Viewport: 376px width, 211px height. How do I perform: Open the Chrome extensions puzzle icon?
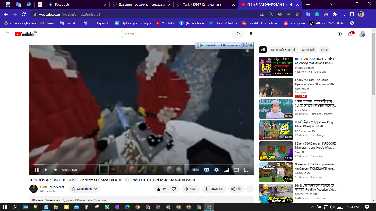(x=335, y=14)
